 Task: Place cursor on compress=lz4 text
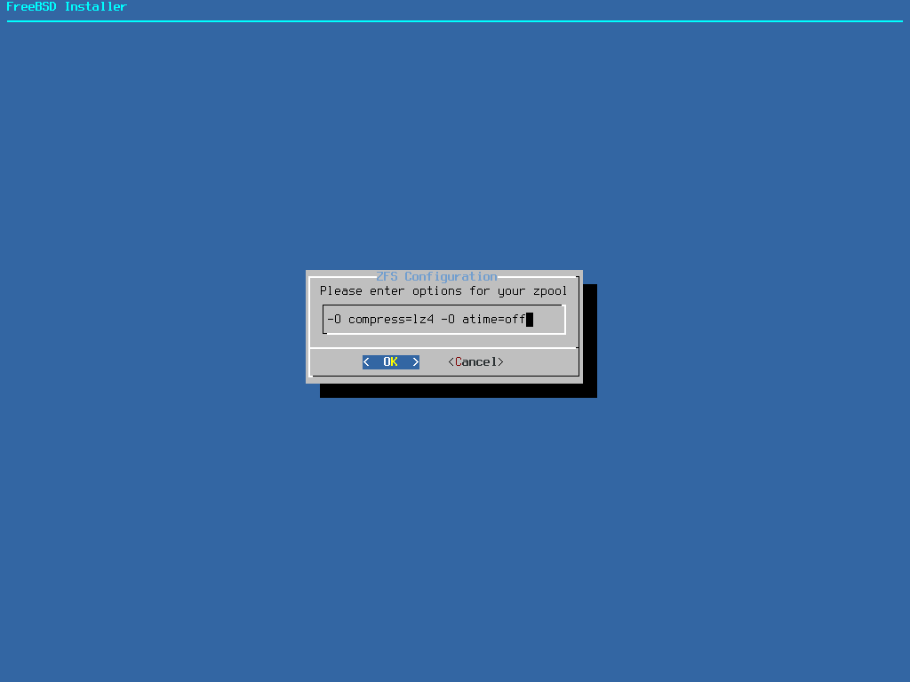[390, 320]
